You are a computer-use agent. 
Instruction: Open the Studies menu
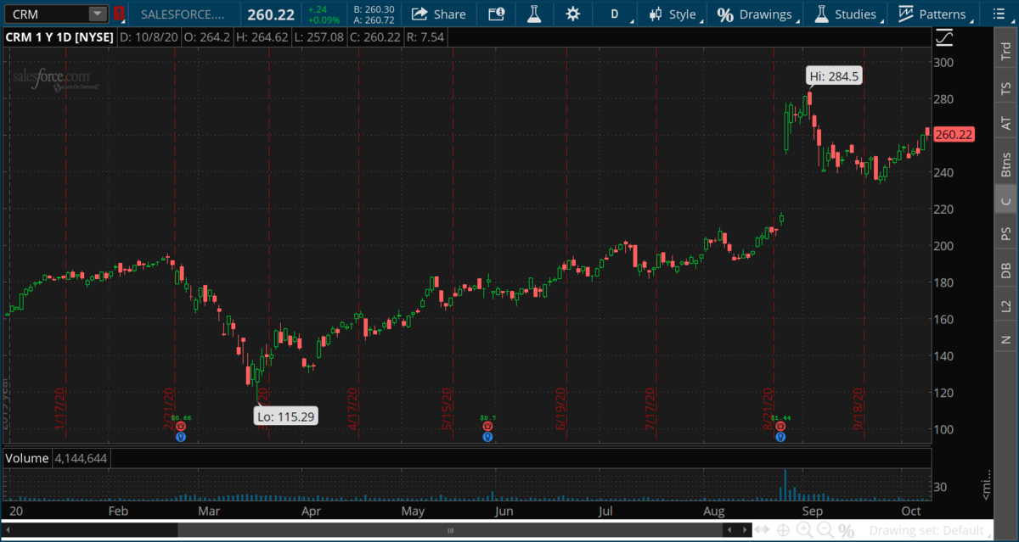click(x=846, y=14)
